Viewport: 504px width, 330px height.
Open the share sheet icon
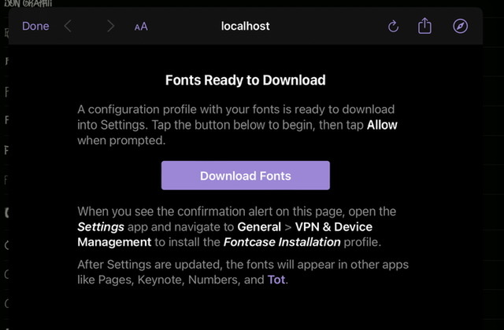coord(425,26)
